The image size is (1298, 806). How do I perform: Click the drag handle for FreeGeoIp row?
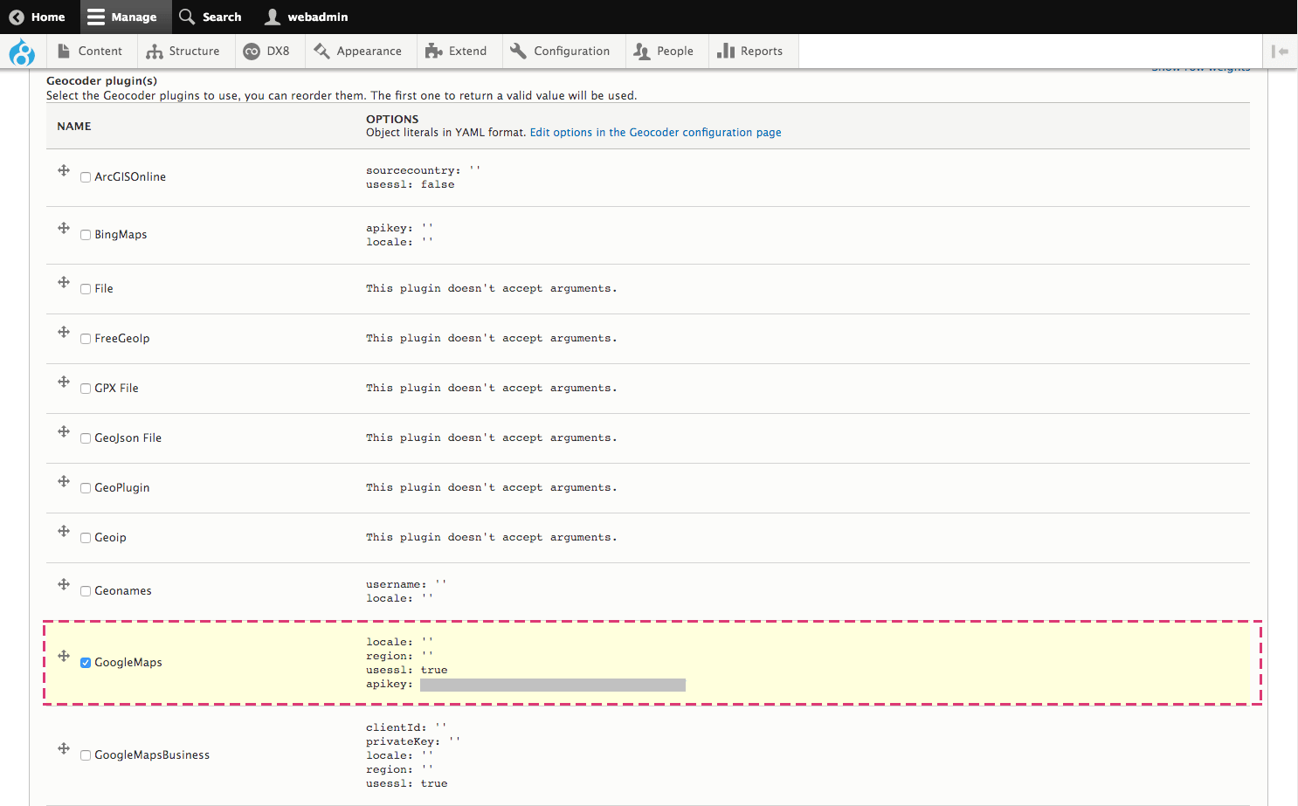[64, 332]
